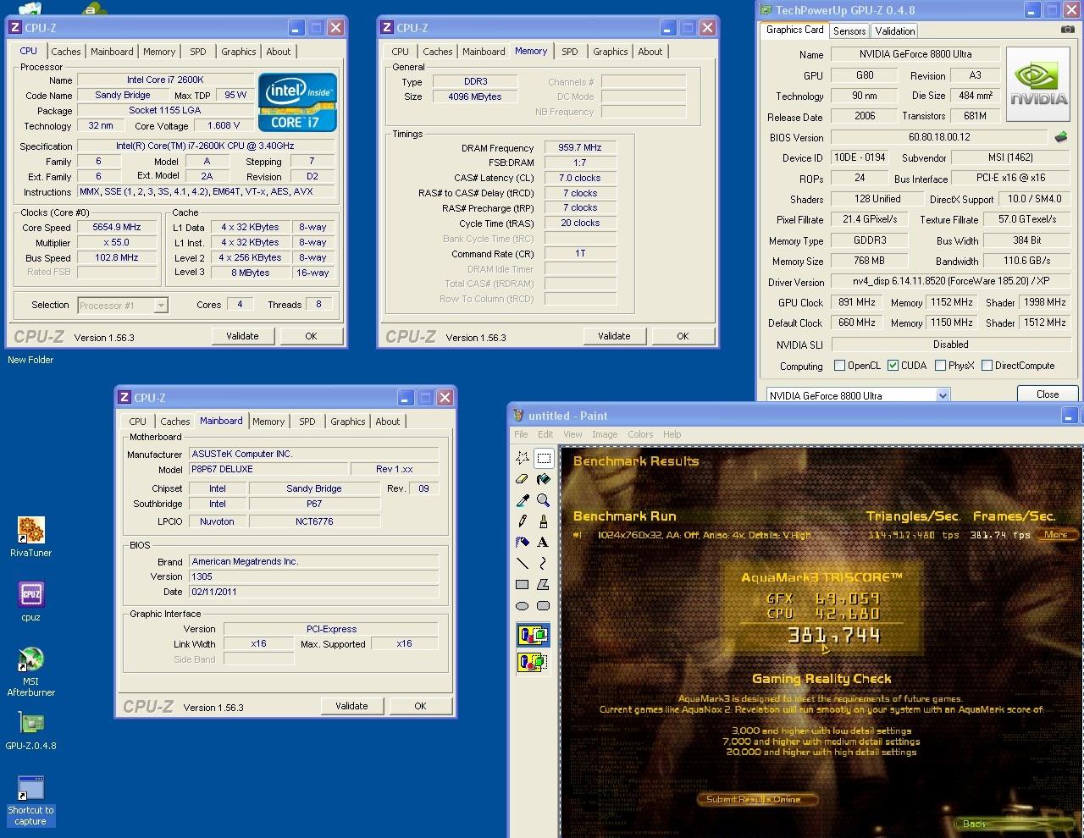Choose transparent selection mode option in Paint

point(533,662)
